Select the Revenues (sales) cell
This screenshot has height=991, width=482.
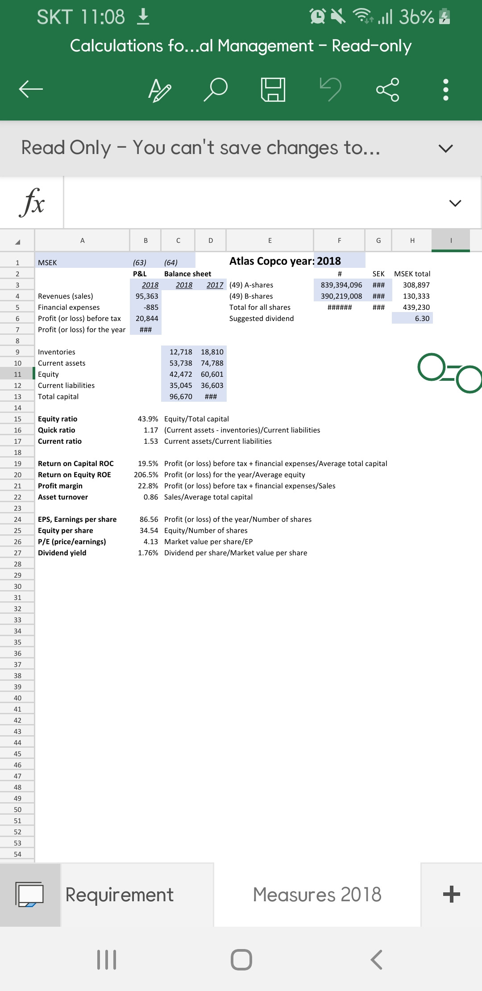(x=82, y=296)
